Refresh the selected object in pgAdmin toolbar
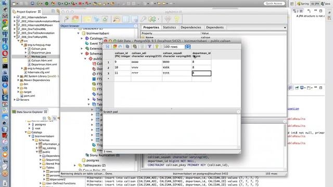This screenshot has height=187, width=333. [75, 19]
